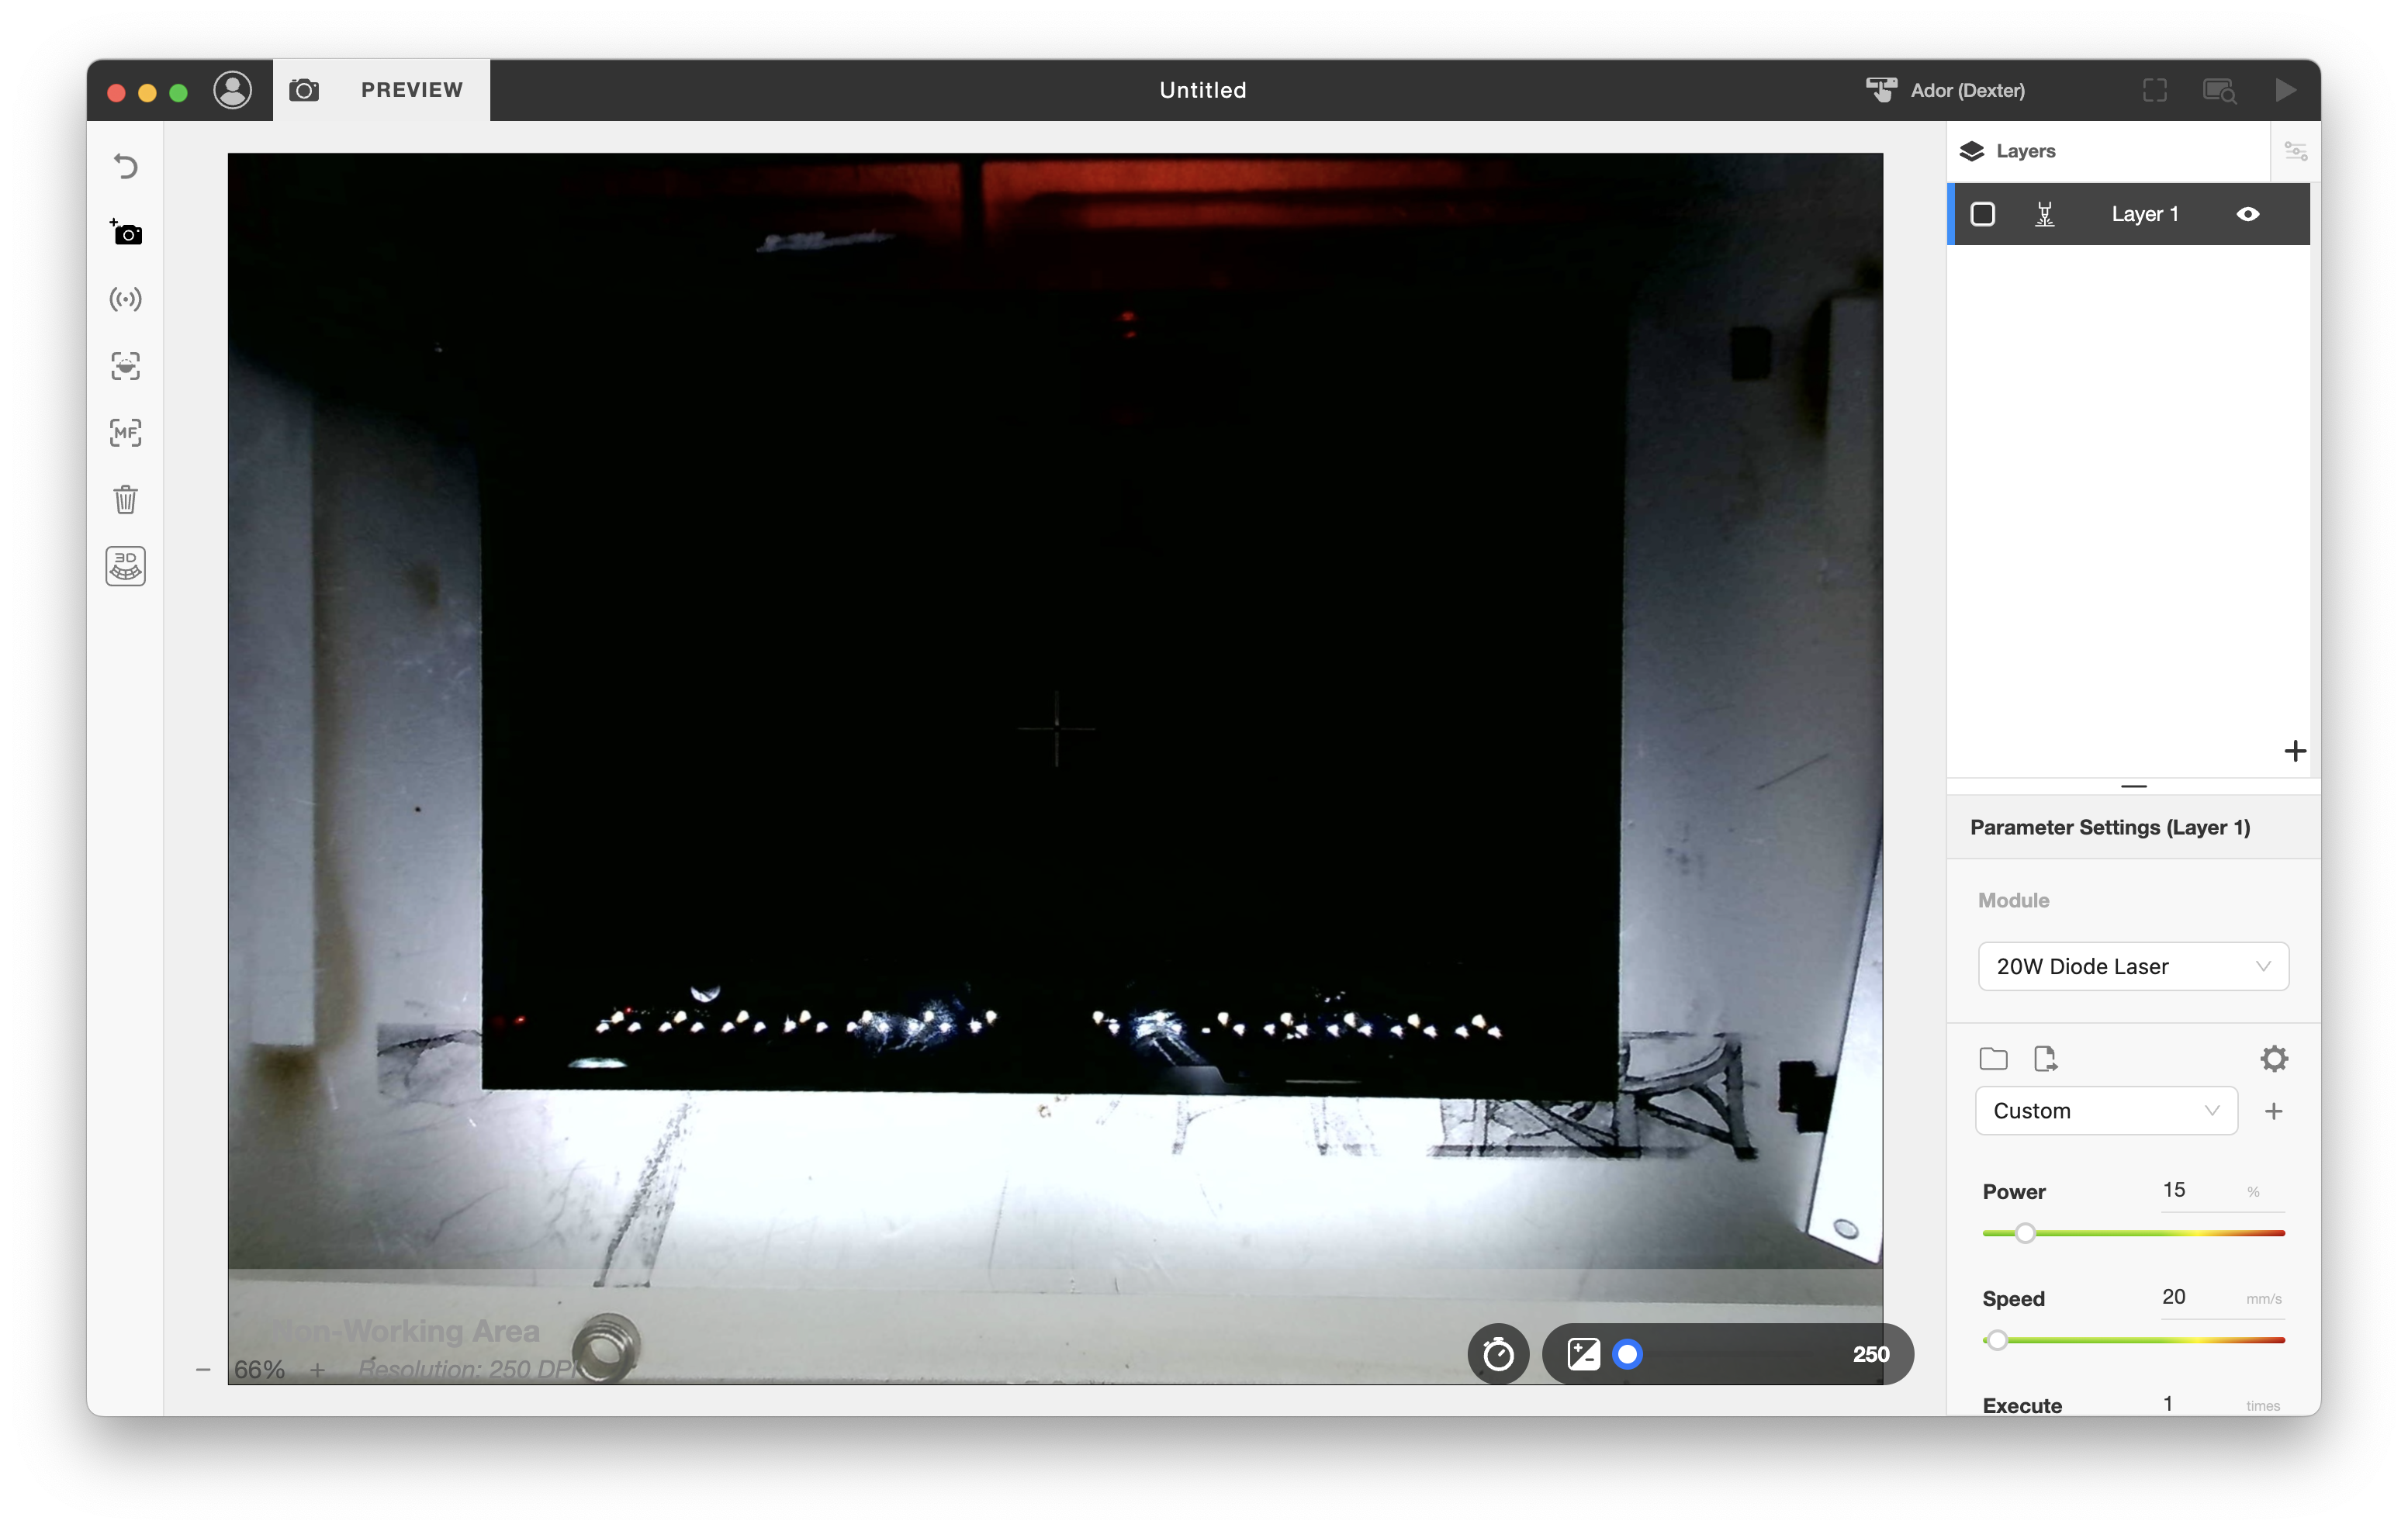Hide Layer 1 with the eye icon
The image size is (2408, 1531).
[x=2248, y=214]
